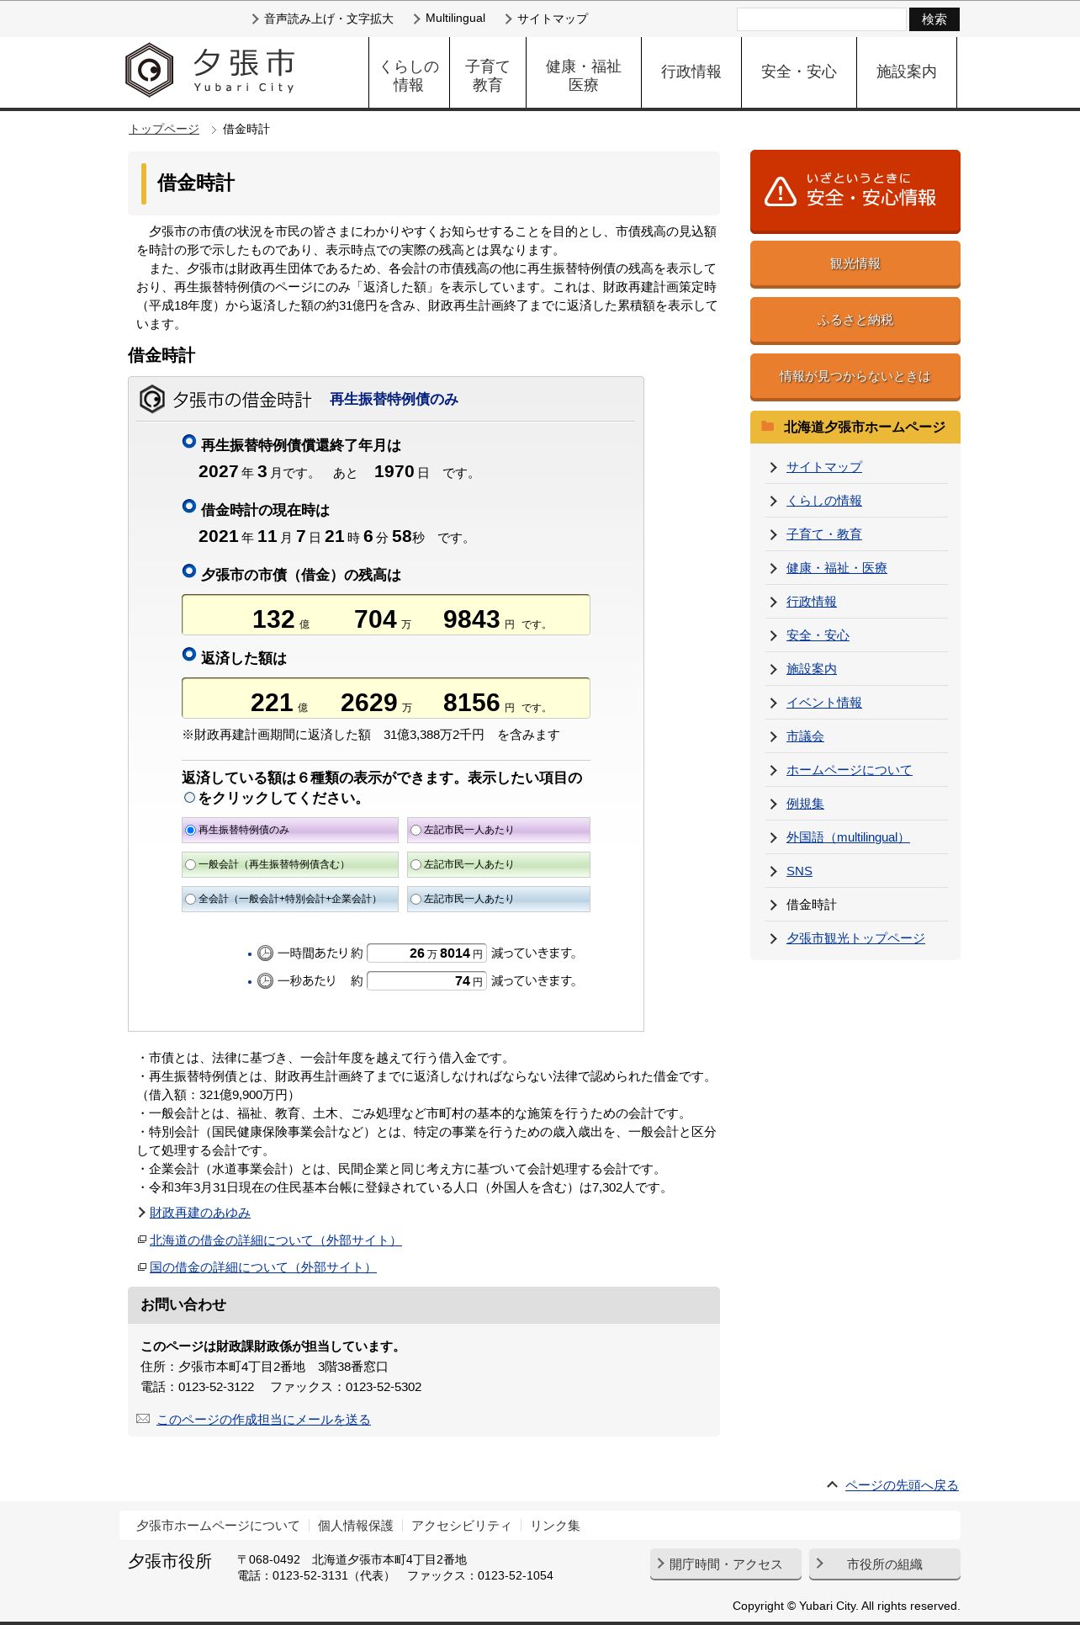Select 再生振替特例債のみ radio button

point(190,830)
